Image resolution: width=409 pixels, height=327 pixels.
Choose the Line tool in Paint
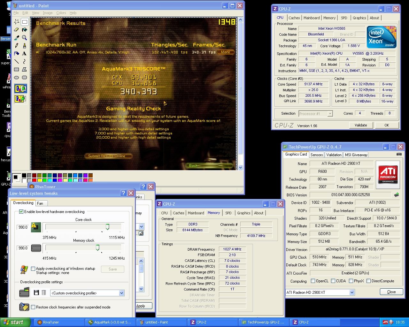coord(17,62)
